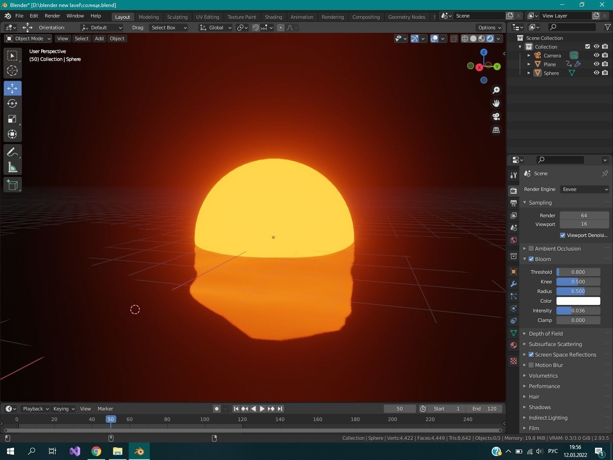Open the Render Engine dropdown
This screenshot has height=460, width=613.
pyautogui.click(x=585, y=189)
